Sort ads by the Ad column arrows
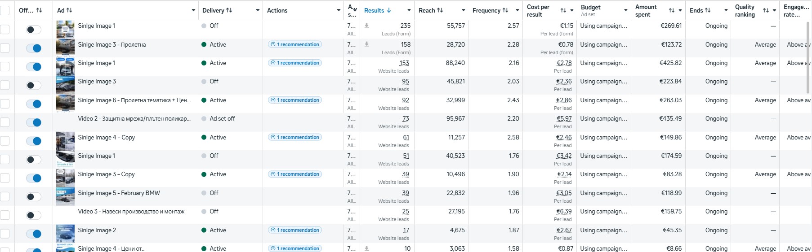This screenshot has height=252, width=812. coord(69,10)
